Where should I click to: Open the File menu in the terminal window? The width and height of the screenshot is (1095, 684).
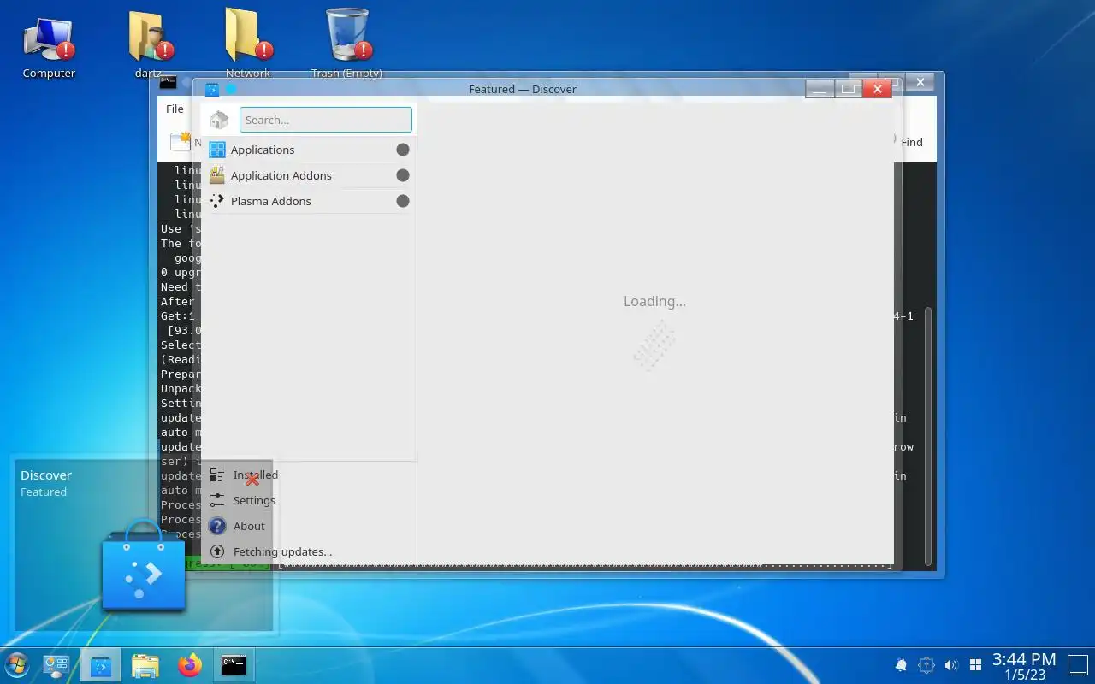point(175,109)
